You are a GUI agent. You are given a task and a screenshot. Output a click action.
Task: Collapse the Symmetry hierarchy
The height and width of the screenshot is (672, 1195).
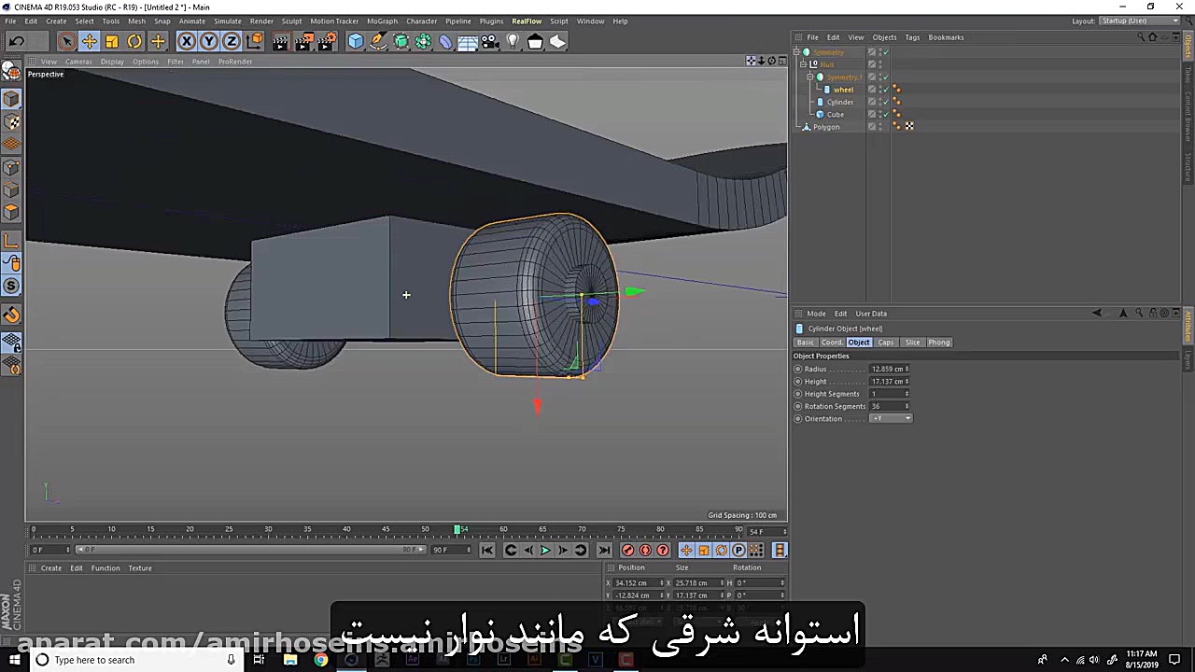tap(797, 51)
